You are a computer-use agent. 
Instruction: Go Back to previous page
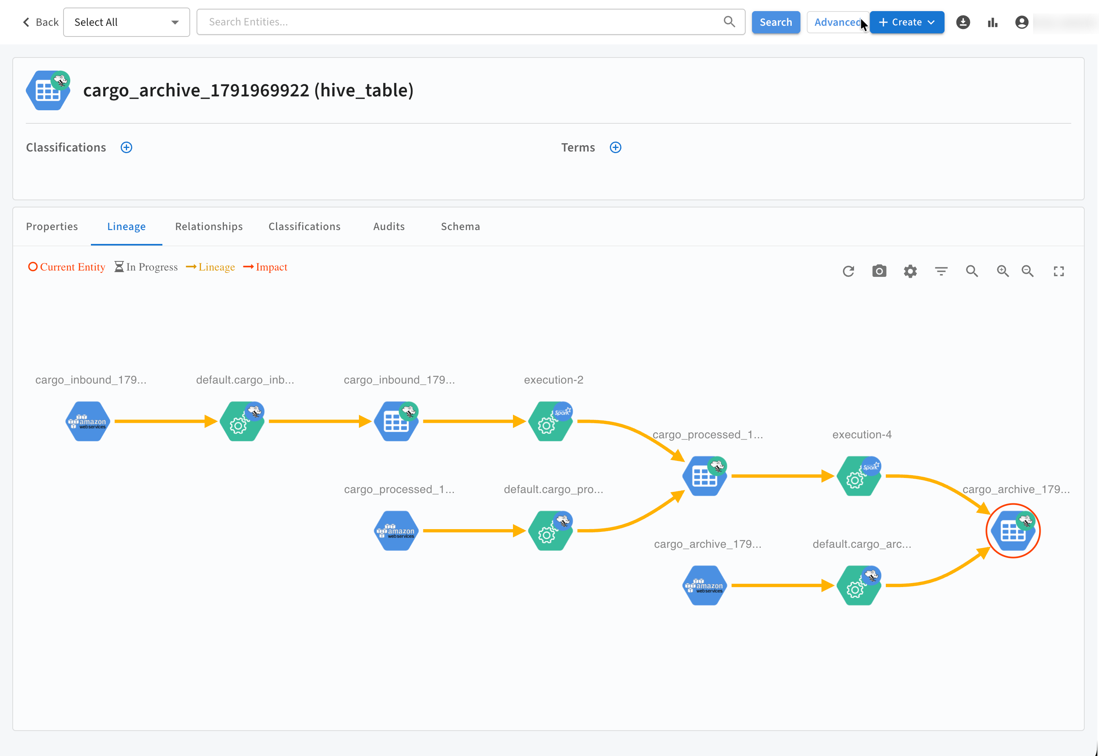tap(40, 22)
